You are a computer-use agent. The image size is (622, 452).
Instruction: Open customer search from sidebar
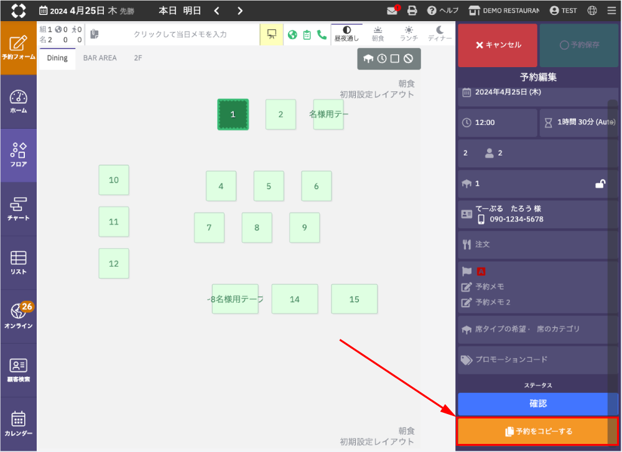coord(19,370)
